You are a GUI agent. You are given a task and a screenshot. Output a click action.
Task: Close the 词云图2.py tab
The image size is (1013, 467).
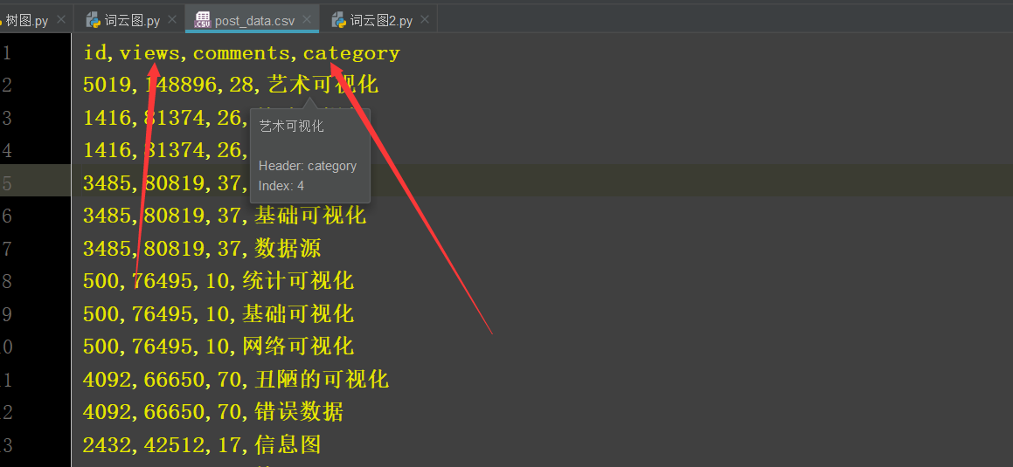pyautogui.click(x=425, y=19)
